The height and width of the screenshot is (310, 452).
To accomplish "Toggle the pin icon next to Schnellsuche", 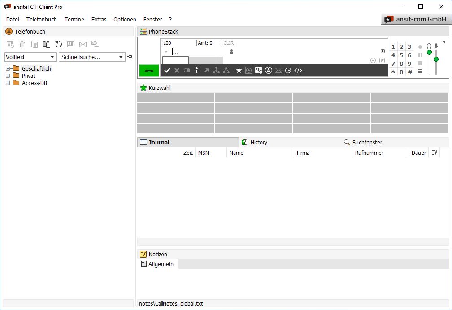I will coord(130,57).
